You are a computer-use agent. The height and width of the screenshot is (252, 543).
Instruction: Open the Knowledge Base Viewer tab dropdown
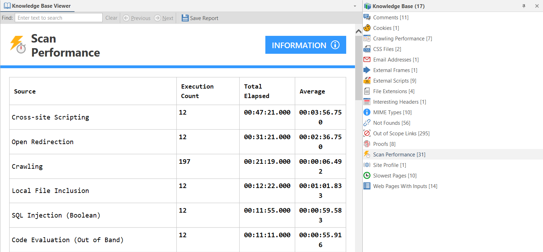coord(355,6)
